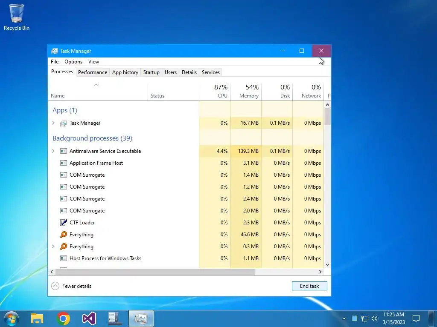This screenshot has width=437, height=327.
Task: Select the COM Surrogate using 2.4 MB
Action: click(186, 198)
